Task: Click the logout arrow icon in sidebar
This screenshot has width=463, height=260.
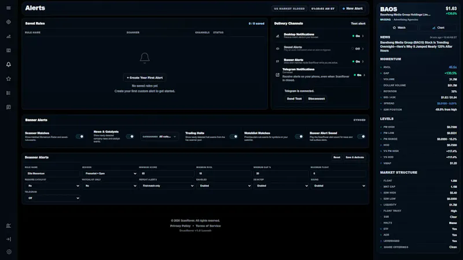Action: pos(9,239)
